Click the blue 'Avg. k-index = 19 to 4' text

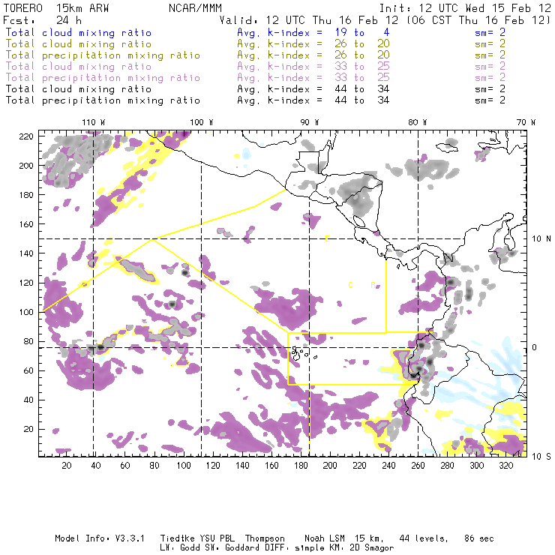coord(313,33)
